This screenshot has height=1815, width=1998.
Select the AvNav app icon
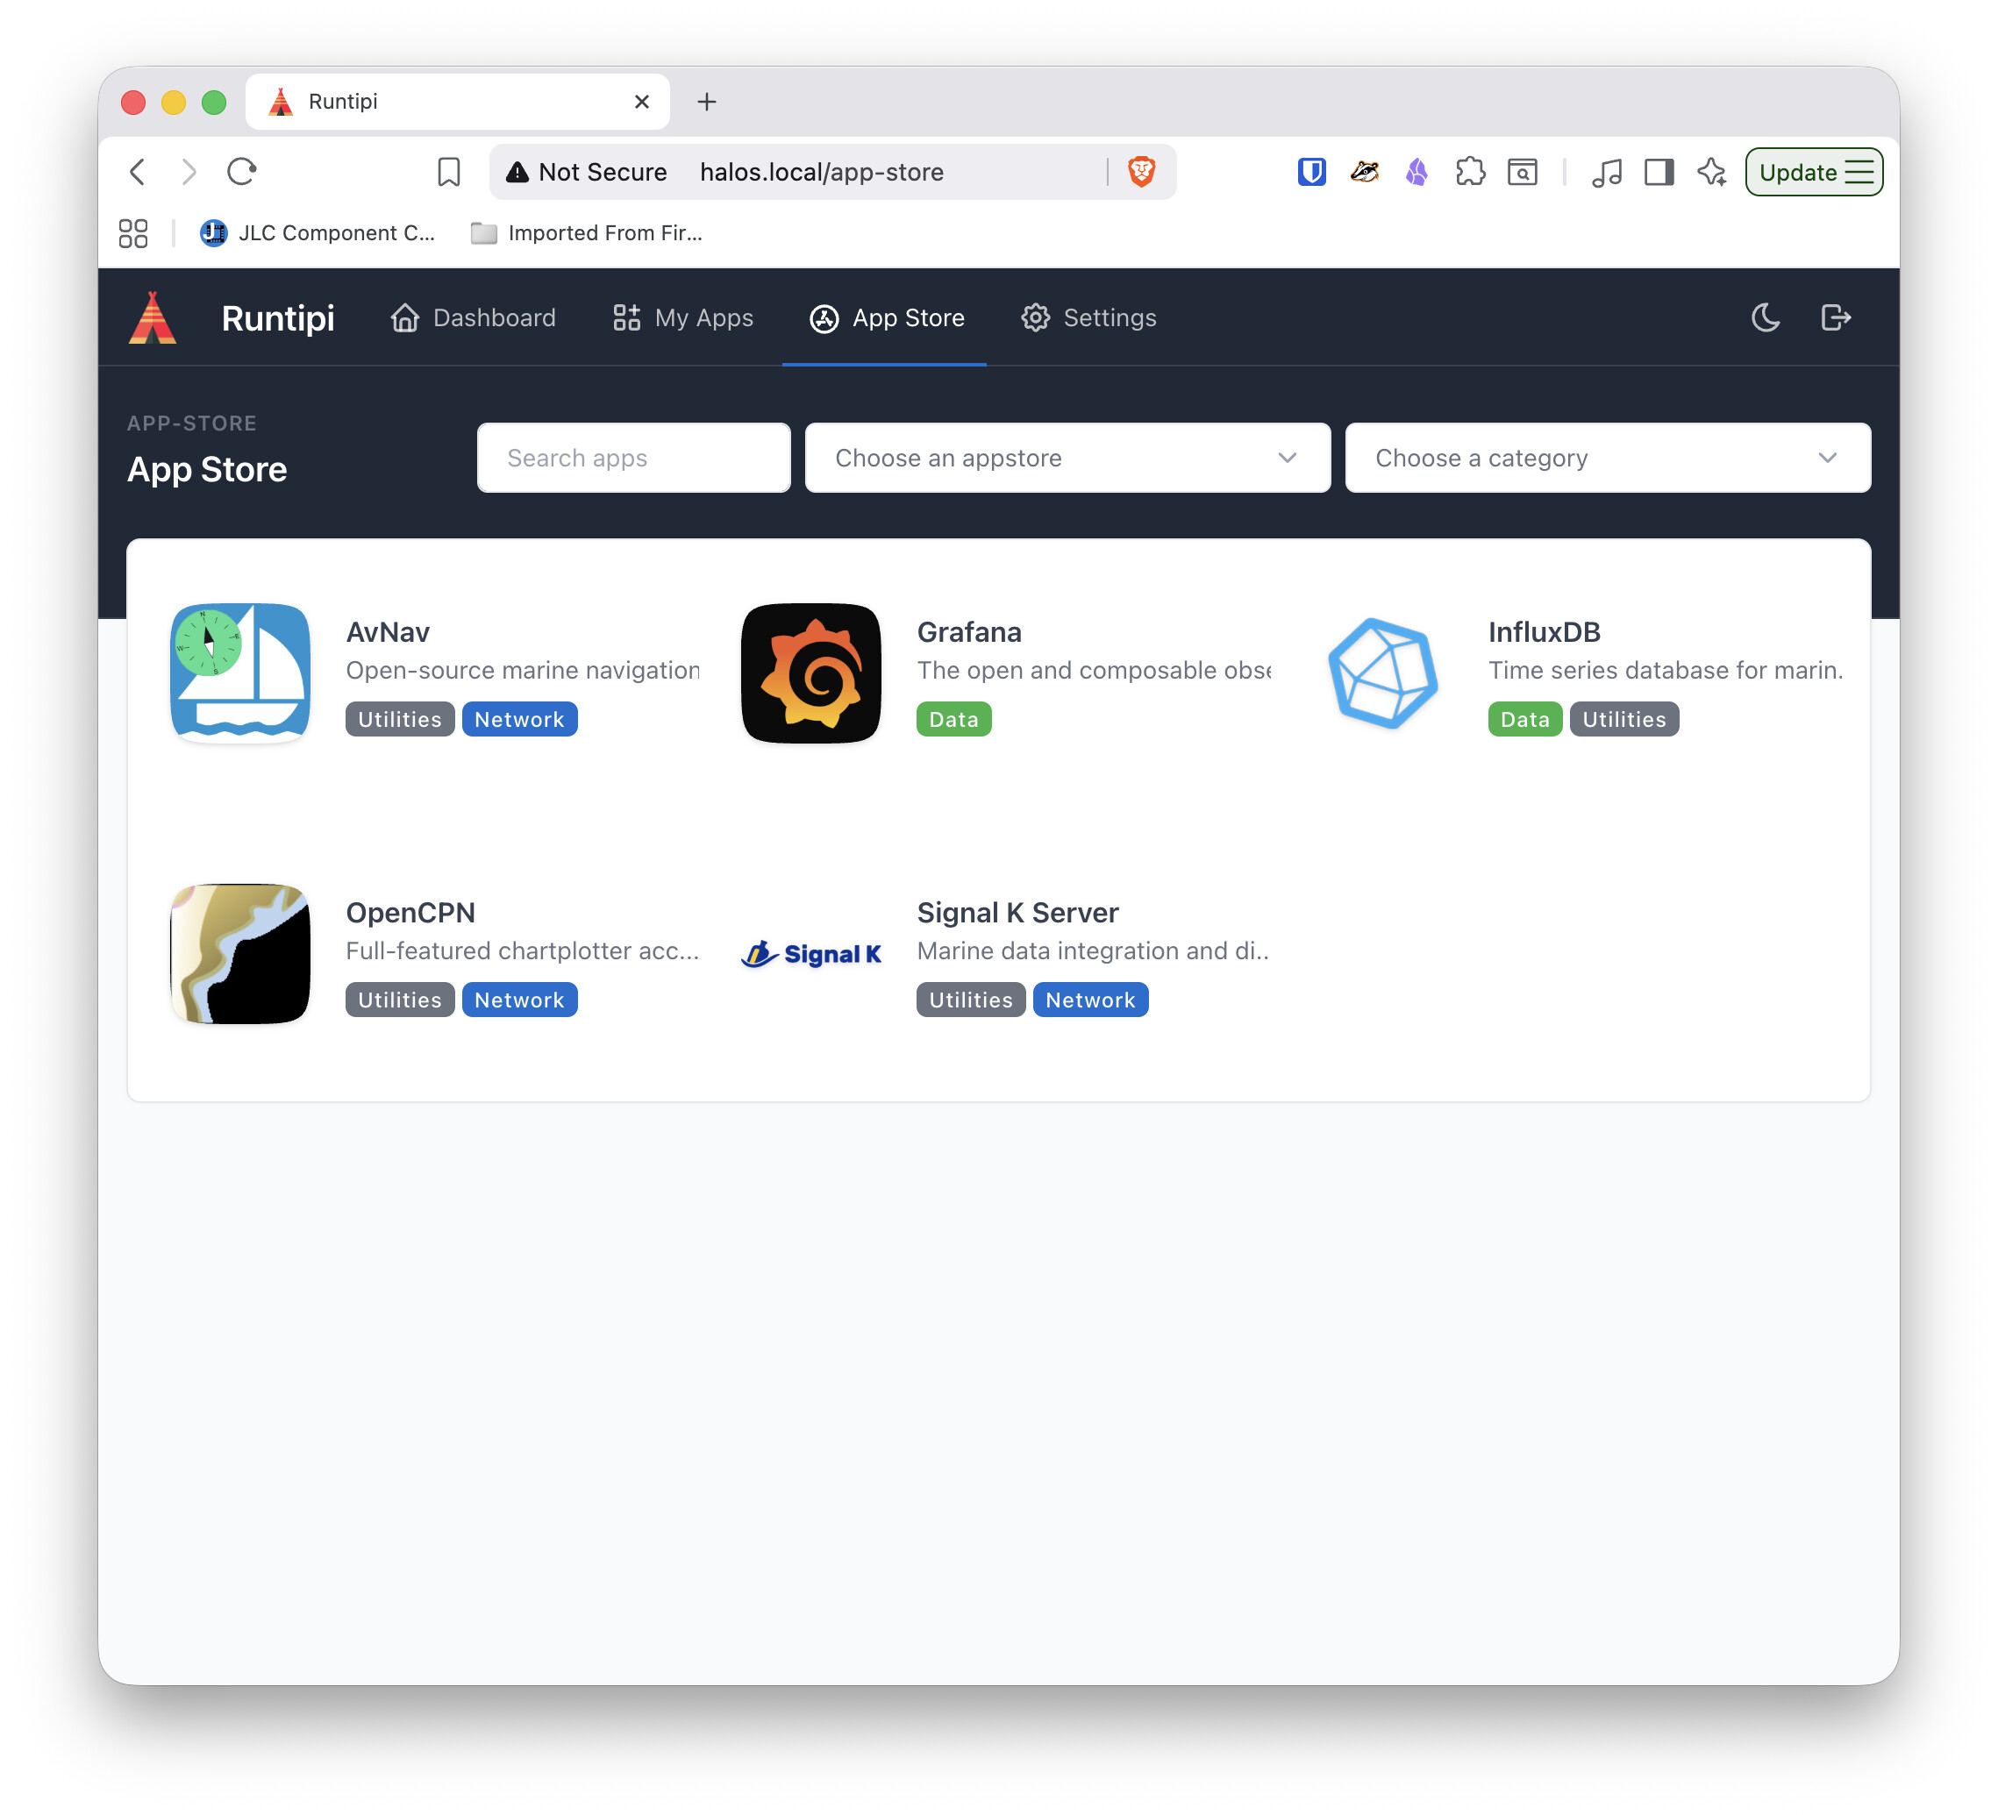[x=239, y=673]
